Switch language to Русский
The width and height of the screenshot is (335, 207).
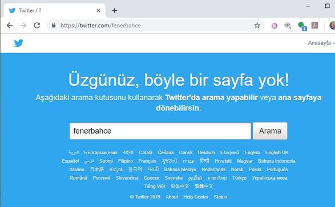click(101, 178)
